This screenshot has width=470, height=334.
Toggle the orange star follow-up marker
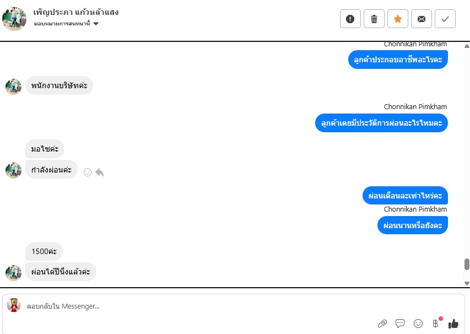pyautogui.click(x=397, y=19)
